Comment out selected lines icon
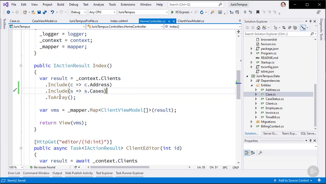This screenshot has height=184, width=326. pyautogui.click(x=245, y=12)
